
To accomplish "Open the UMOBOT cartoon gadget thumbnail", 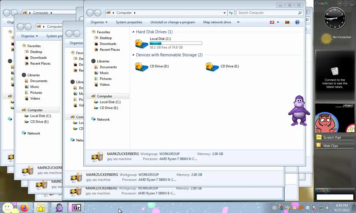I will [335, 118].
